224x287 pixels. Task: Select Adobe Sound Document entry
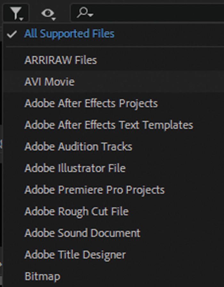point(82,233)
